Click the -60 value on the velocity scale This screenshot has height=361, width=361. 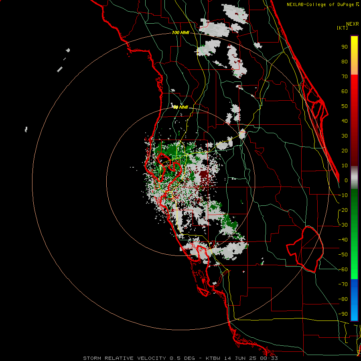click(343, 270)
